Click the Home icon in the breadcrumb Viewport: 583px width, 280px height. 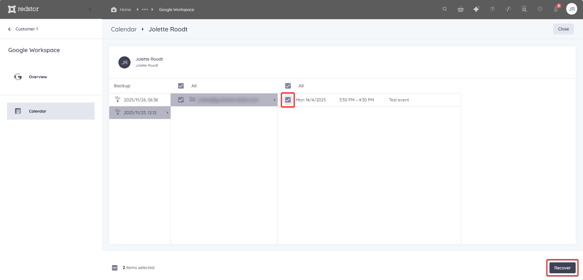pos(114,9)
